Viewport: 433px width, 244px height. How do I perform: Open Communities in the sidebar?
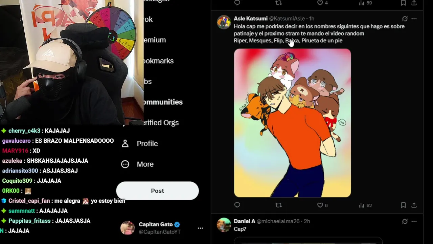coord(162,102)
